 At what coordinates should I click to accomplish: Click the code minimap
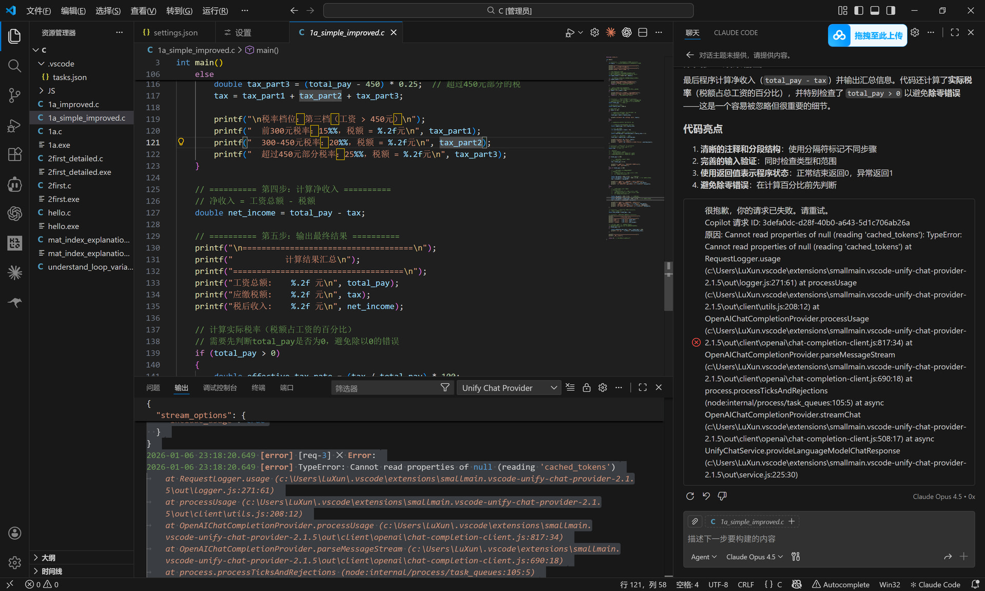(x=635, y=147)
